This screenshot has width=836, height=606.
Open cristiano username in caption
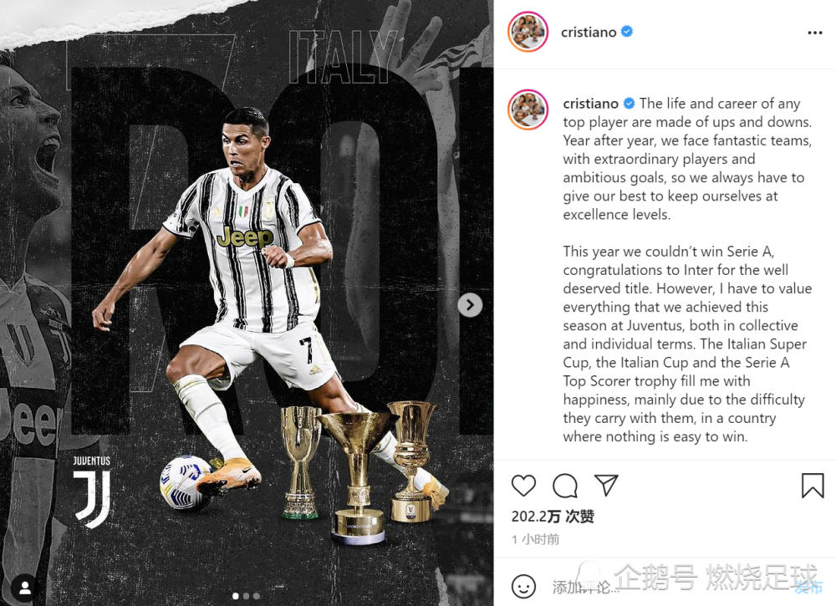tap(591, 104)
